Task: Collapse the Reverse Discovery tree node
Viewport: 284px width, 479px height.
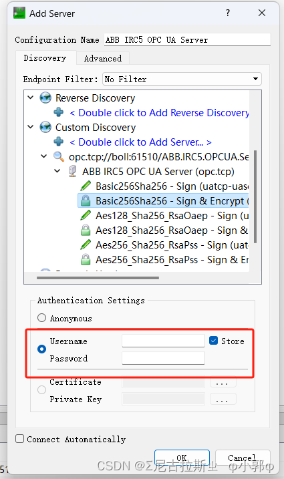Action: 31,98
